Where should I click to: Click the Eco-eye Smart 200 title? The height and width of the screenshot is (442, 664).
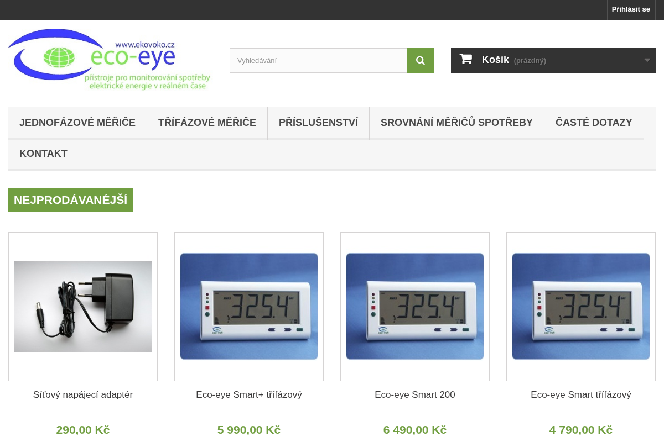(415, 395)
